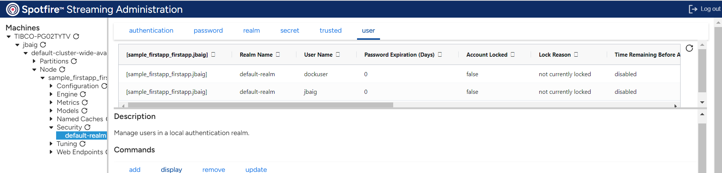Viewport: 722px width, 173px height.
Task: Toggle the User Name column checkbox
Action: coord(338,54)
